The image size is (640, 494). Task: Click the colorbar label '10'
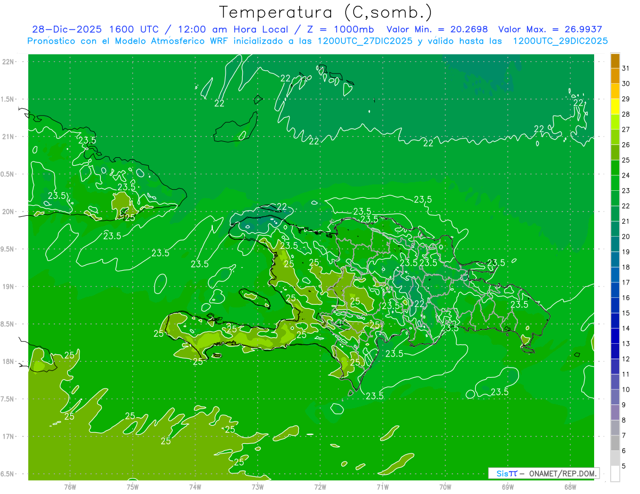tap(626, 390)
